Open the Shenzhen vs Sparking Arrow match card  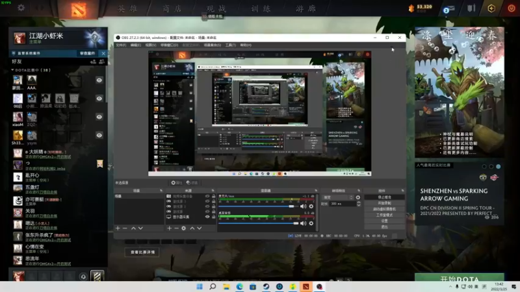(x=460, y=195)
